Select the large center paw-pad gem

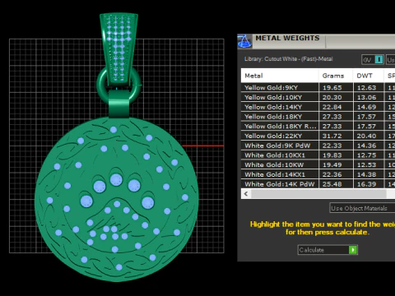click(116, 180)
